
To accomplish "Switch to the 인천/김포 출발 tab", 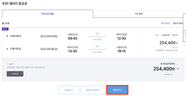I will tap(48, 14).
